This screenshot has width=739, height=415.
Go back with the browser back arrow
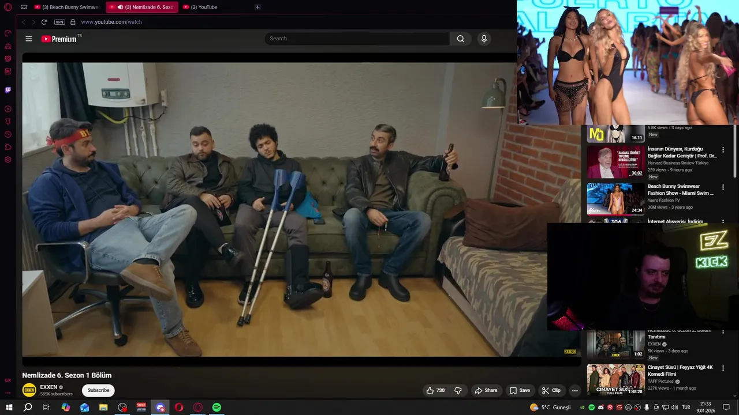pyautogui.click(x=24, y=22)
